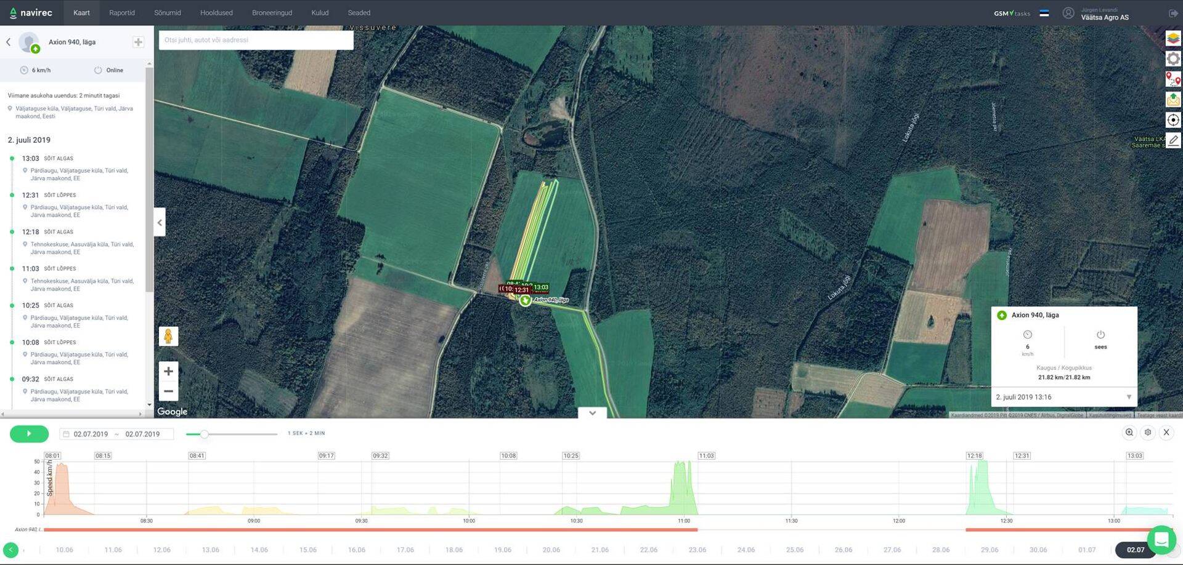The width and height of the screenshot is (1183, 565).
Task: Open Street View pegman icon
Action: (168, 336)
